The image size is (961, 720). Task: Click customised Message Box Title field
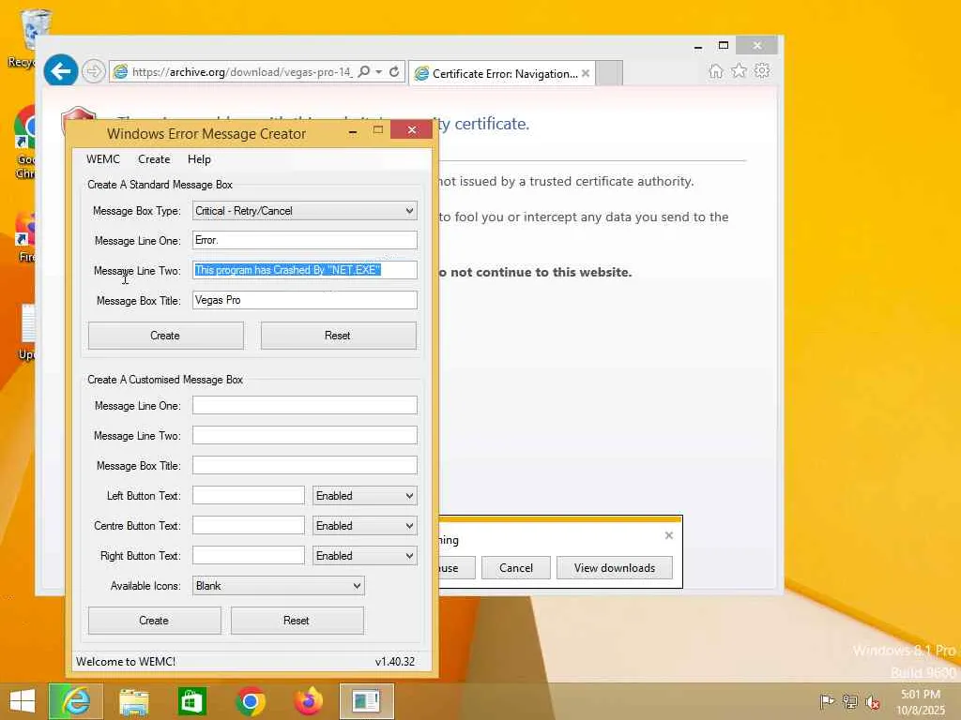click(305, 465)
